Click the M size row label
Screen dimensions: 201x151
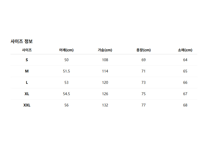tap(27, 71)
